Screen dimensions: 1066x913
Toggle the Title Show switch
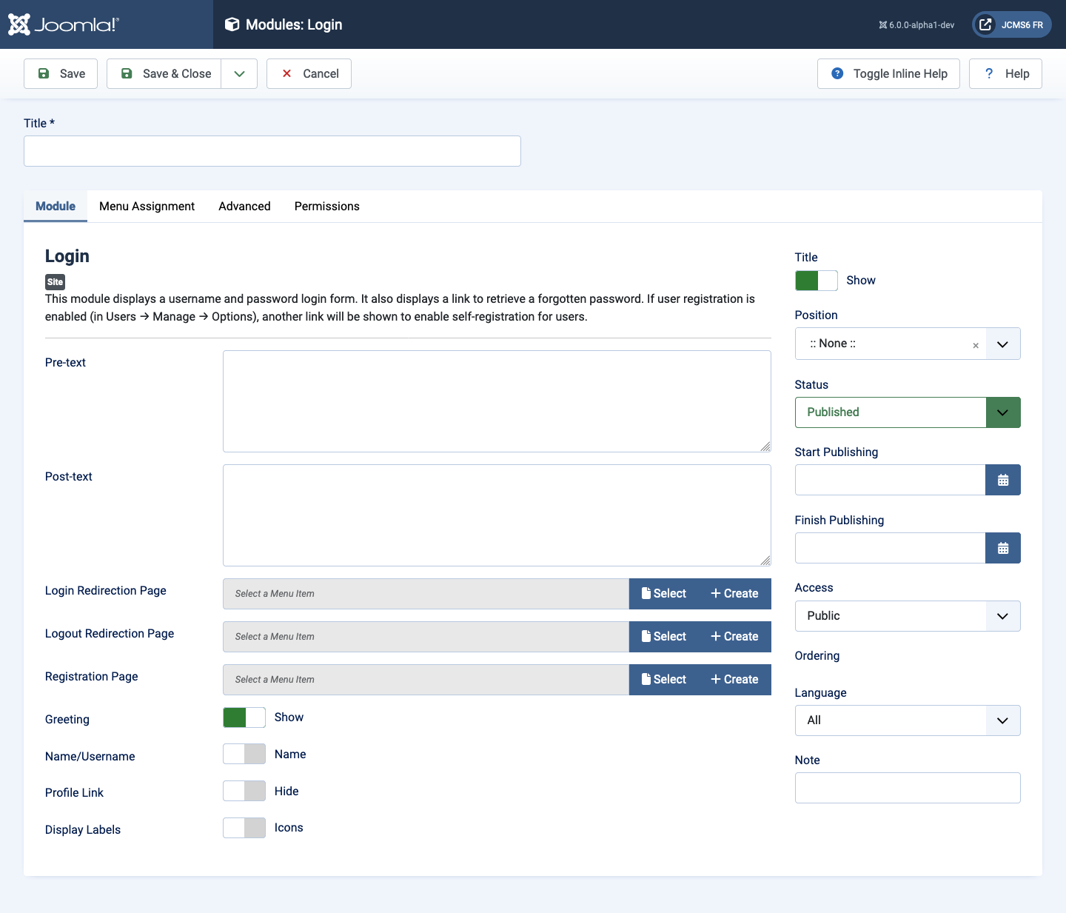click(817, 281)
